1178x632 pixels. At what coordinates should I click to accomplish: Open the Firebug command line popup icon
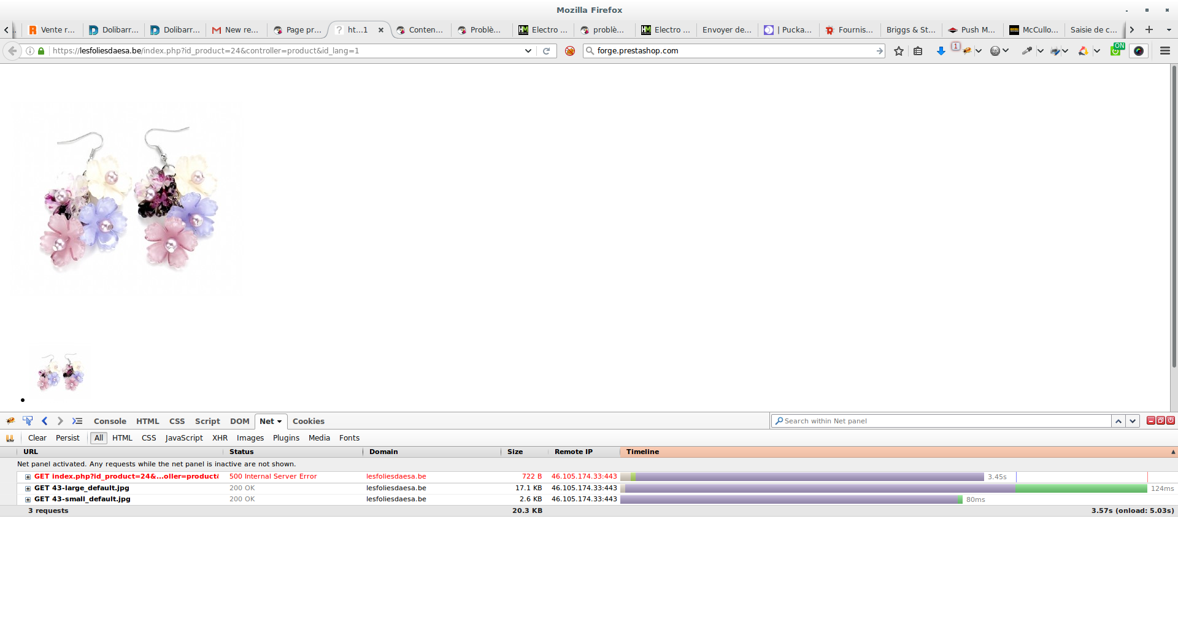click(x=77, y=421)
